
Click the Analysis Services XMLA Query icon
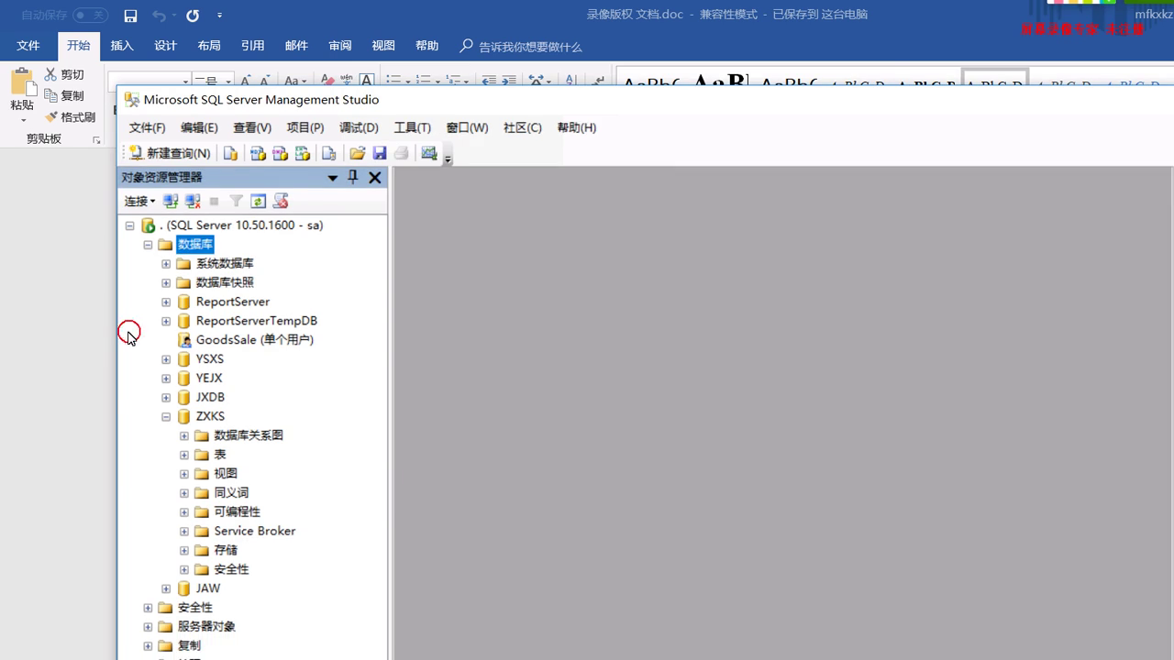[302, 153]
